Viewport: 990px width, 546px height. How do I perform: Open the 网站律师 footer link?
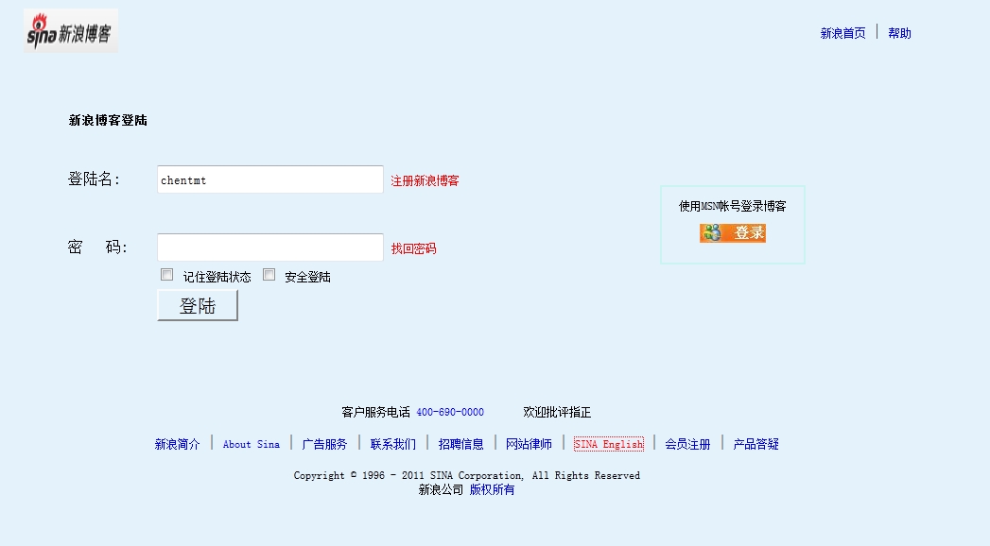530,445
